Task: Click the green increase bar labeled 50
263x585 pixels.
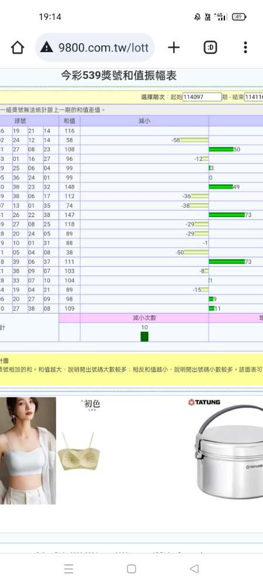Action: 222,150
